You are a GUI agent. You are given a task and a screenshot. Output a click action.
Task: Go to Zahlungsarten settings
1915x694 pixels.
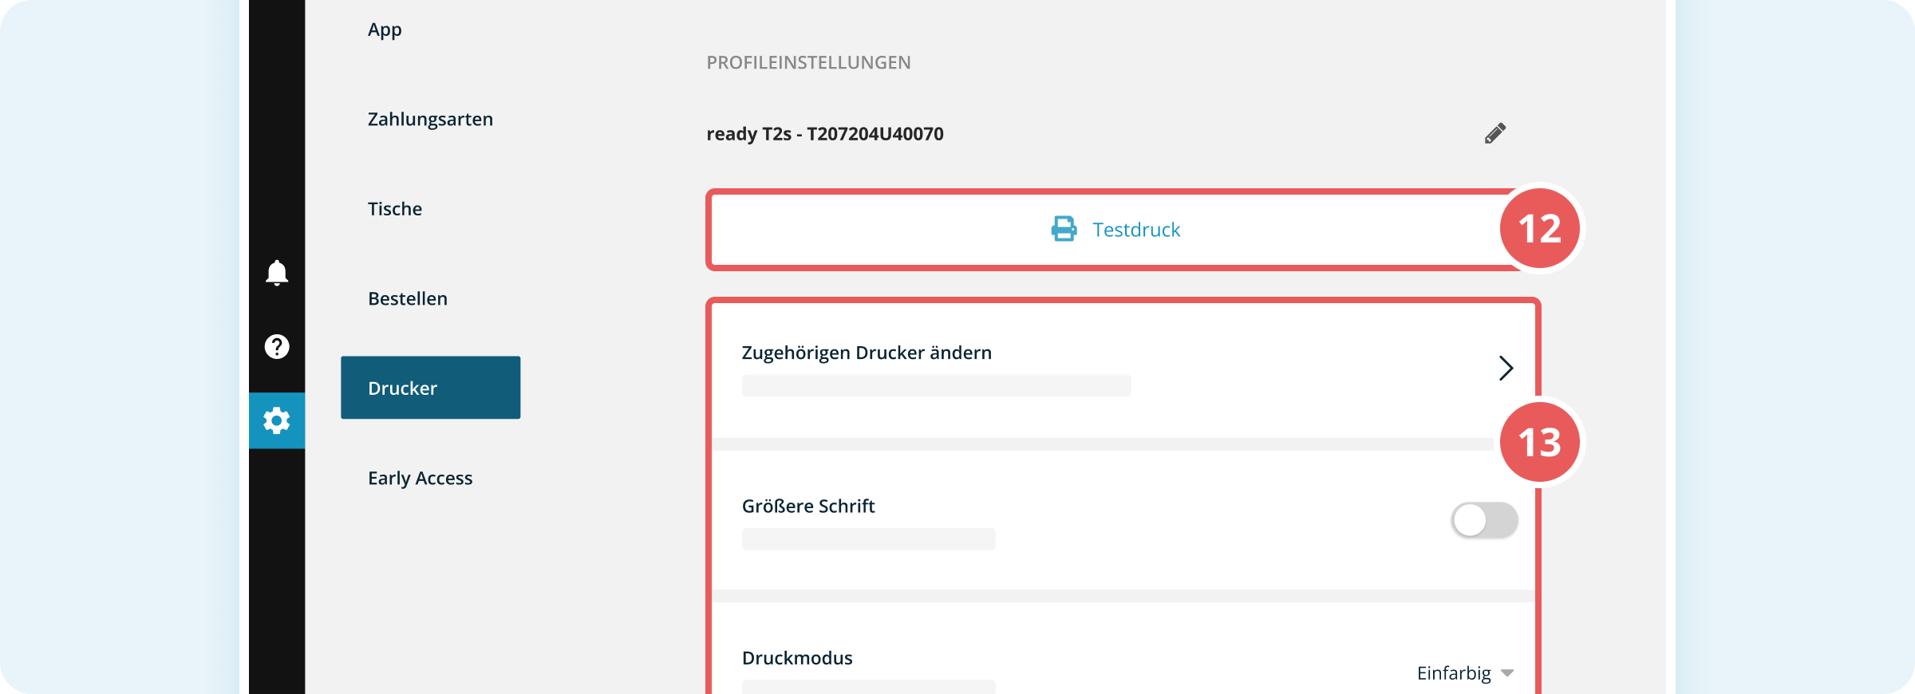pyautogui.click(x=430, y=119)
